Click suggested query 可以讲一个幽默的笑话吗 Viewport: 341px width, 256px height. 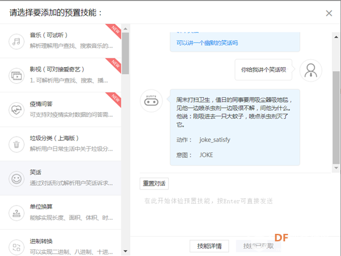coord(207,43)
